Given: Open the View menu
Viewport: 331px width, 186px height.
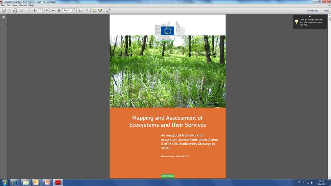Looking at the screenshot, I should [14, 5].
